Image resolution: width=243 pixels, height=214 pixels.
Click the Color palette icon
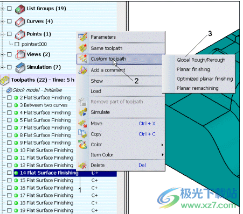click(x=82, y=145)
